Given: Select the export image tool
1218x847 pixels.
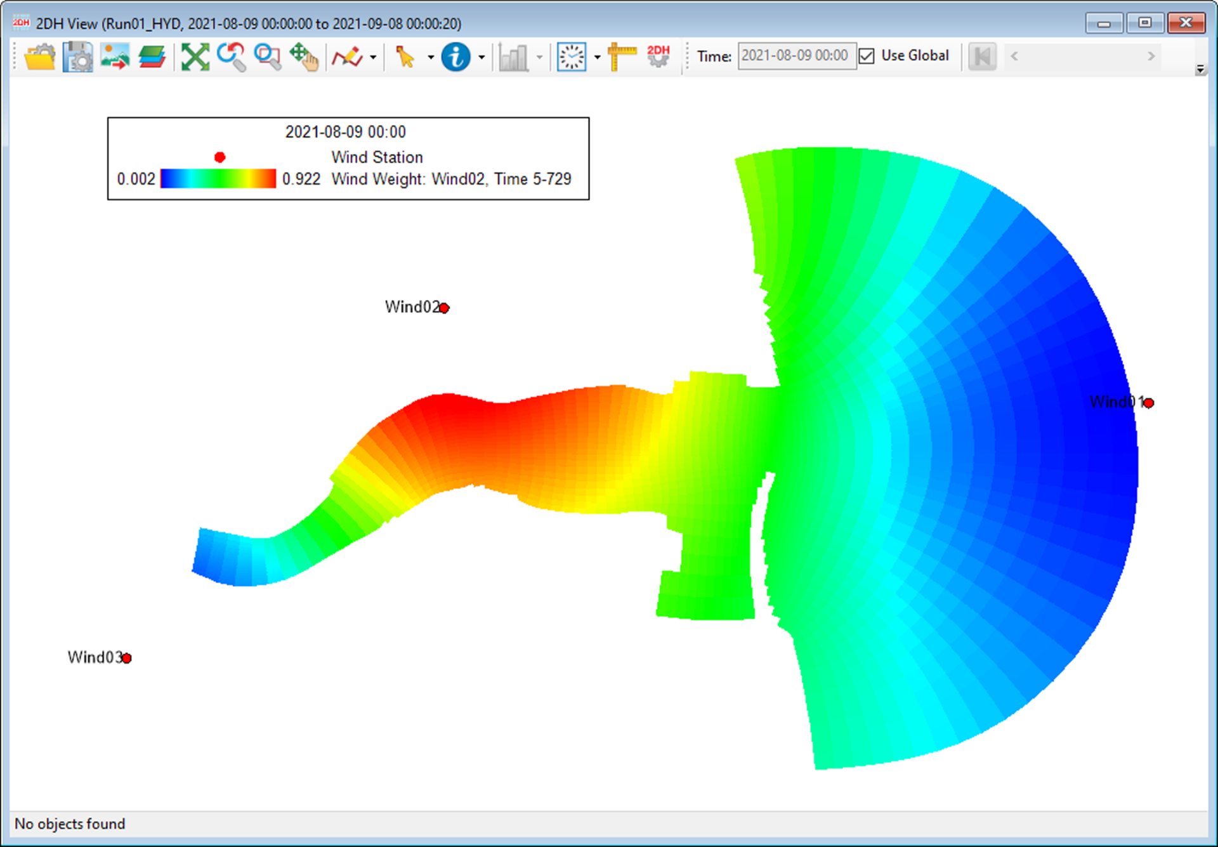Looking at the screenshot, I should pos(115,56).
